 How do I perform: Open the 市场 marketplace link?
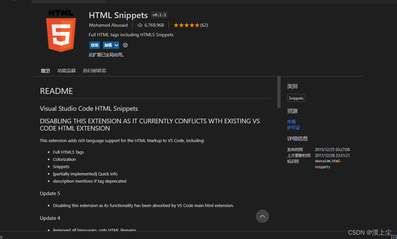click(x=291, y=122)
